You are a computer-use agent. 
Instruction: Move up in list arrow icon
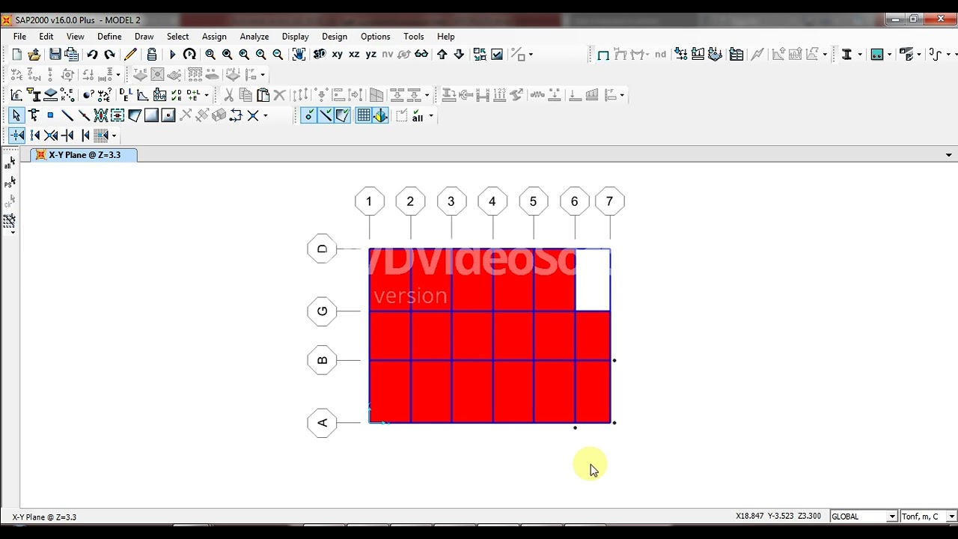tap(442, 55)
